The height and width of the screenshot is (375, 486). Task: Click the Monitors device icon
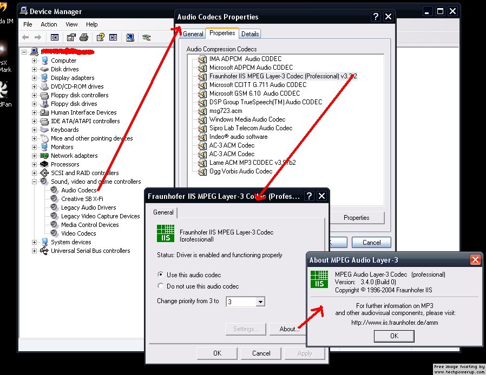44,147
